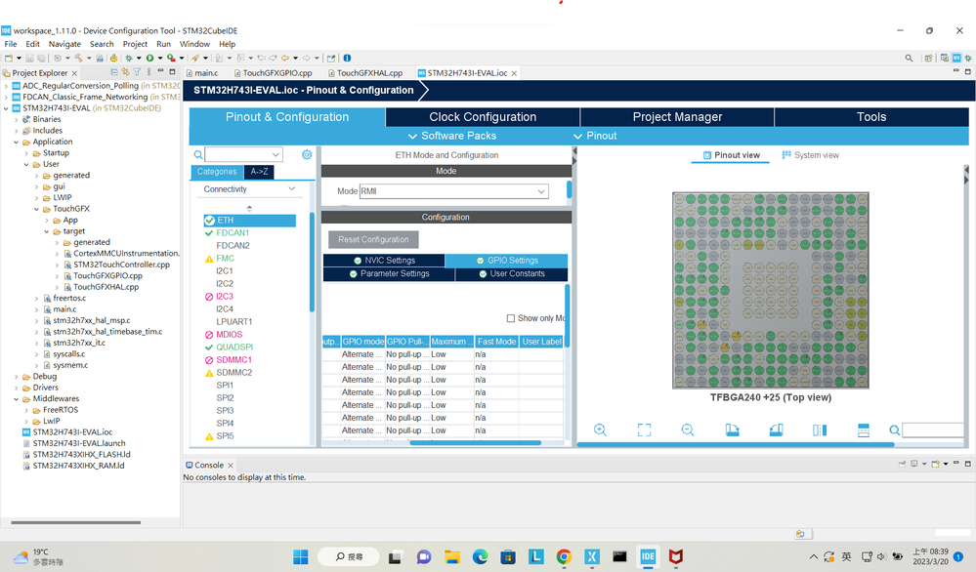This screenshot has height=572, width=976.
Task: Open the Navigate menu
Action: (64, 44)
